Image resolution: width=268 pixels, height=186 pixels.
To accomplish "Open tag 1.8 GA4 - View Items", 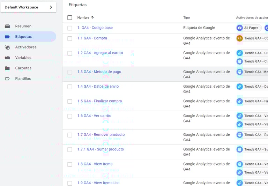I will pos(95,164).
